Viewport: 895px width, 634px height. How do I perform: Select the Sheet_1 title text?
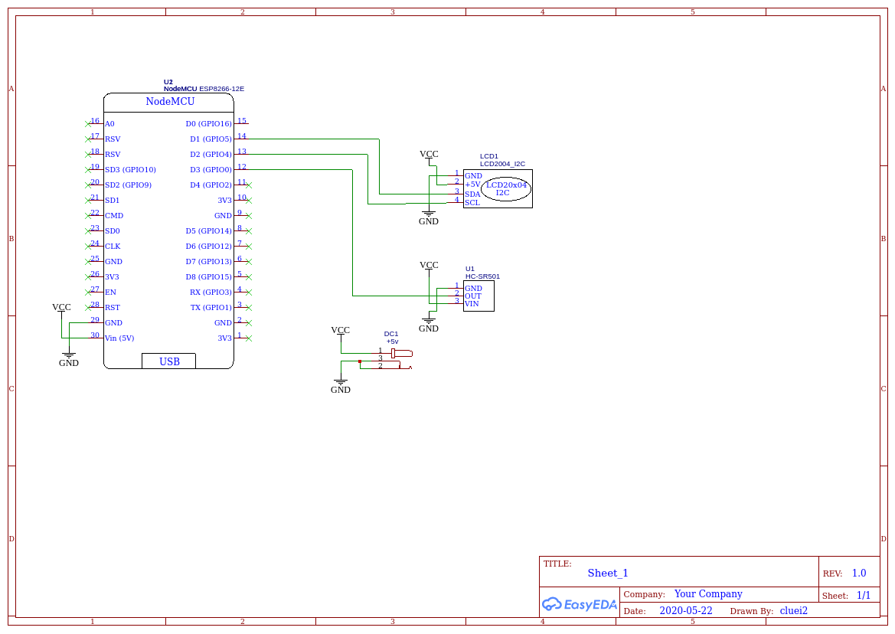(608, 574)
